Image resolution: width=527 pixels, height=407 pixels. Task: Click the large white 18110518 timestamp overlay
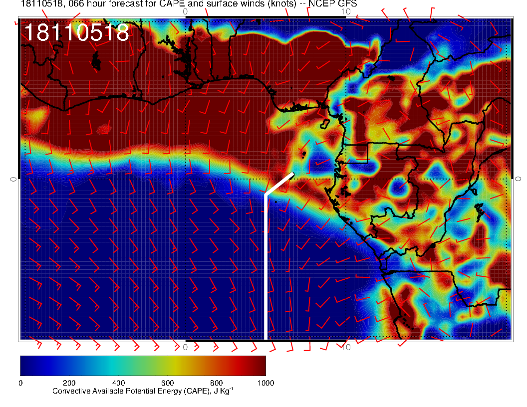[76, 33]
